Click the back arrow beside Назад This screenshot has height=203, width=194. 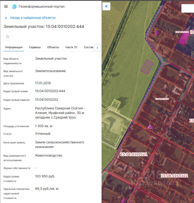(x=6, y=18)
